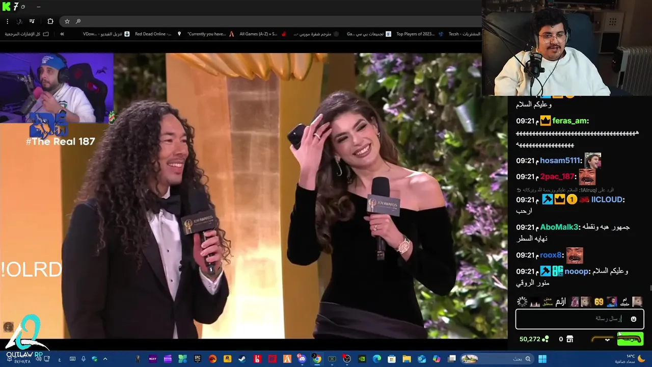This screenshot has width=652, height=367.
Task: Open Microsoft Store from taskbar
Action: pyautogui.click(x=392, y=359)
